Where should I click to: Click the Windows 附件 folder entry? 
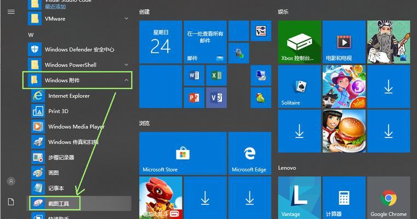click(x=79, y=80)
